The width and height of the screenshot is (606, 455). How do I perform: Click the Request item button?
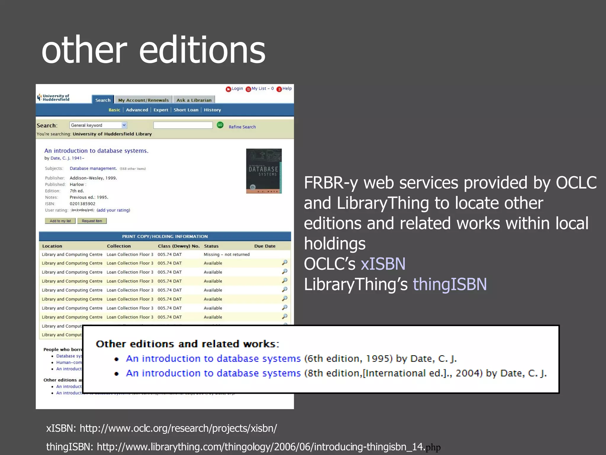[x=92, y=221]
